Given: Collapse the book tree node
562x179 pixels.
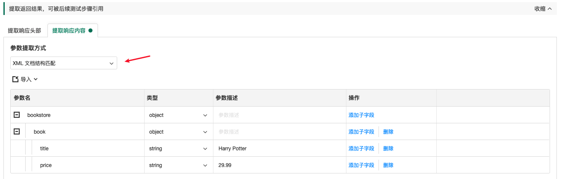Looking at the screenshot, I should (x=17, y=131).
